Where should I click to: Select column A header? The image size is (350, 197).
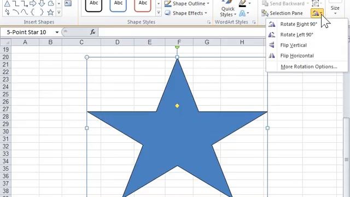tap(25, 42)
